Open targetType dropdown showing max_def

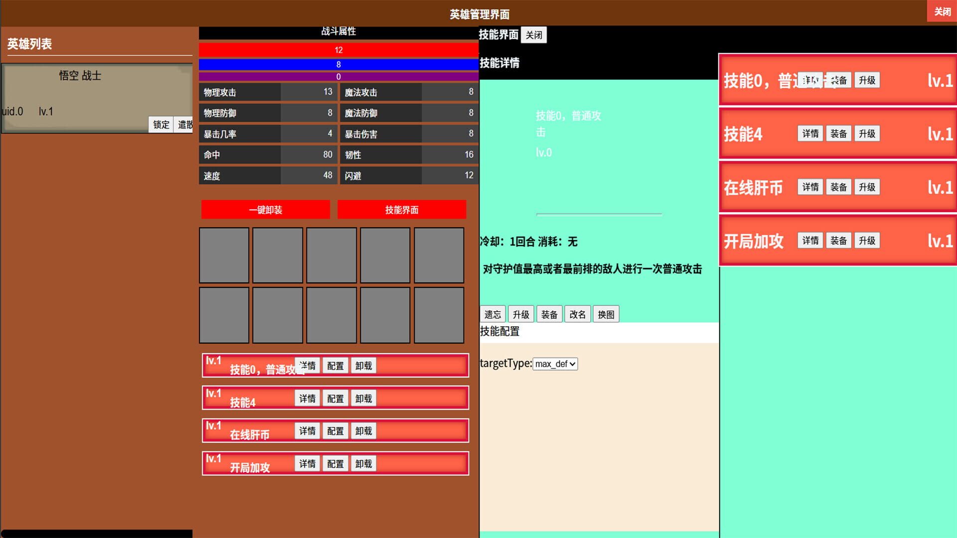(555, 364)
